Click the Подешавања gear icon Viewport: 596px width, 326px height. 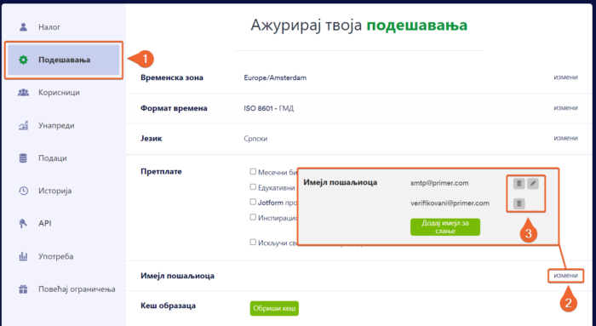[23, 60]
